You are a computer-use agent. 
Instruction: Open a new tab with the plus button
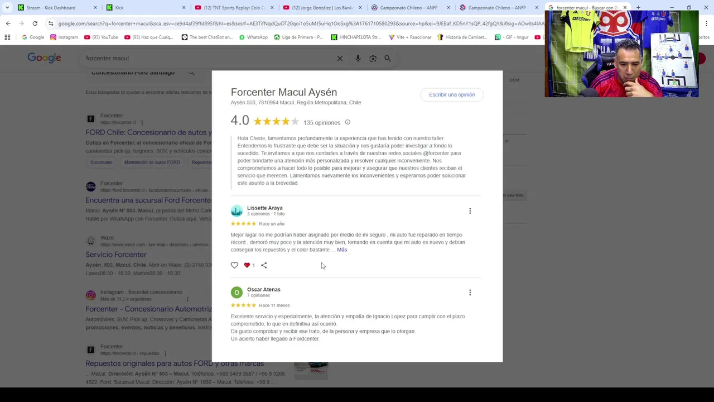pyautogui.click(x=638, y=8)
